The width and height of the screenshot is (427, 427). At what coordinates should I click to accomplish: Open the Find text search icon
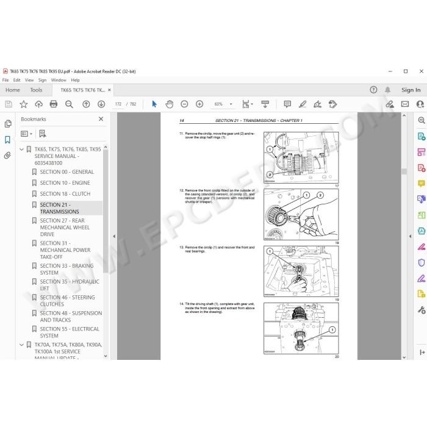69,104
